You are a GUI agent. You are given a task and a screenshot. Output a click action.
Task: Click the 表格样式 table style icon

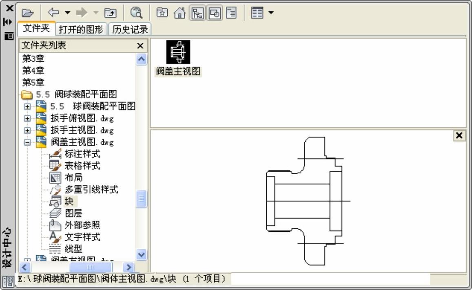(x=55, y=166)
